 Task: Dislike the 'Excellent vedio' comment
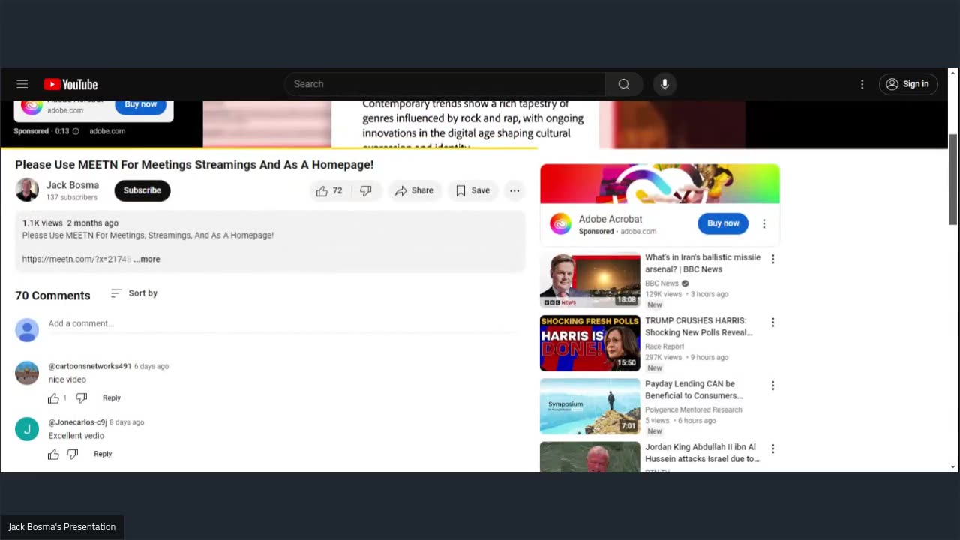click(73, 454)
